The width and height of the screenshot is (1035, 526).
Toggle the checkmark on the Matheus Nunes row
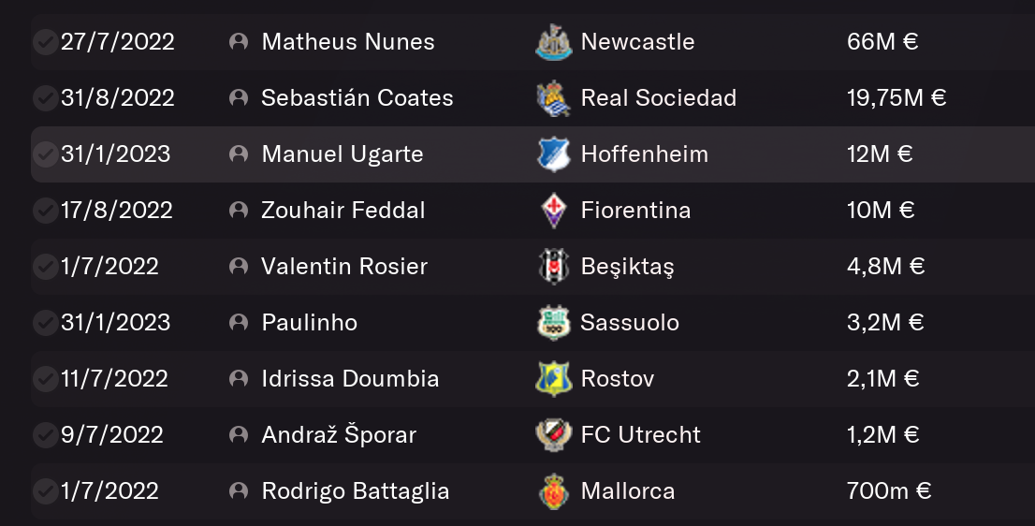pyautogui.click(x=45, y=42)
